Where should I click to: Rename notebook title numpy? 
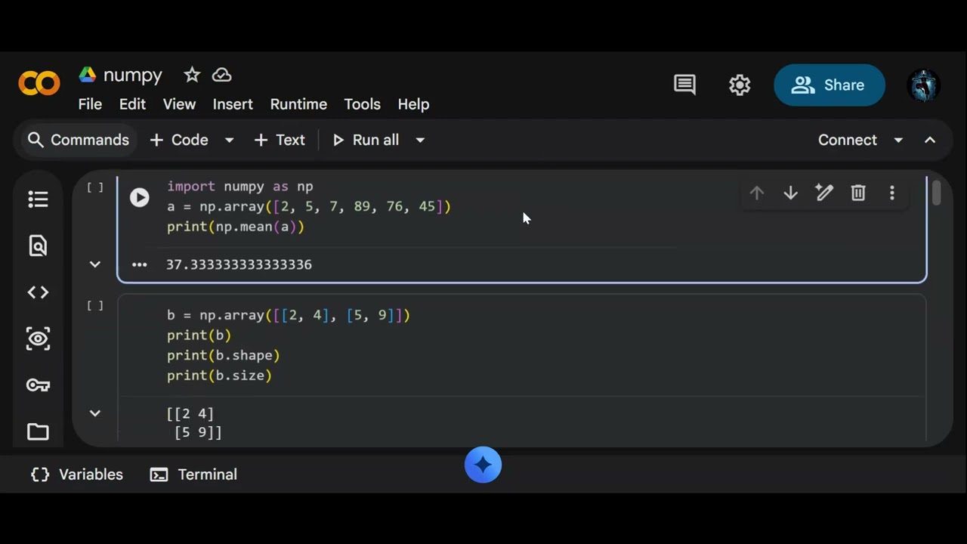tap(133, 75)
